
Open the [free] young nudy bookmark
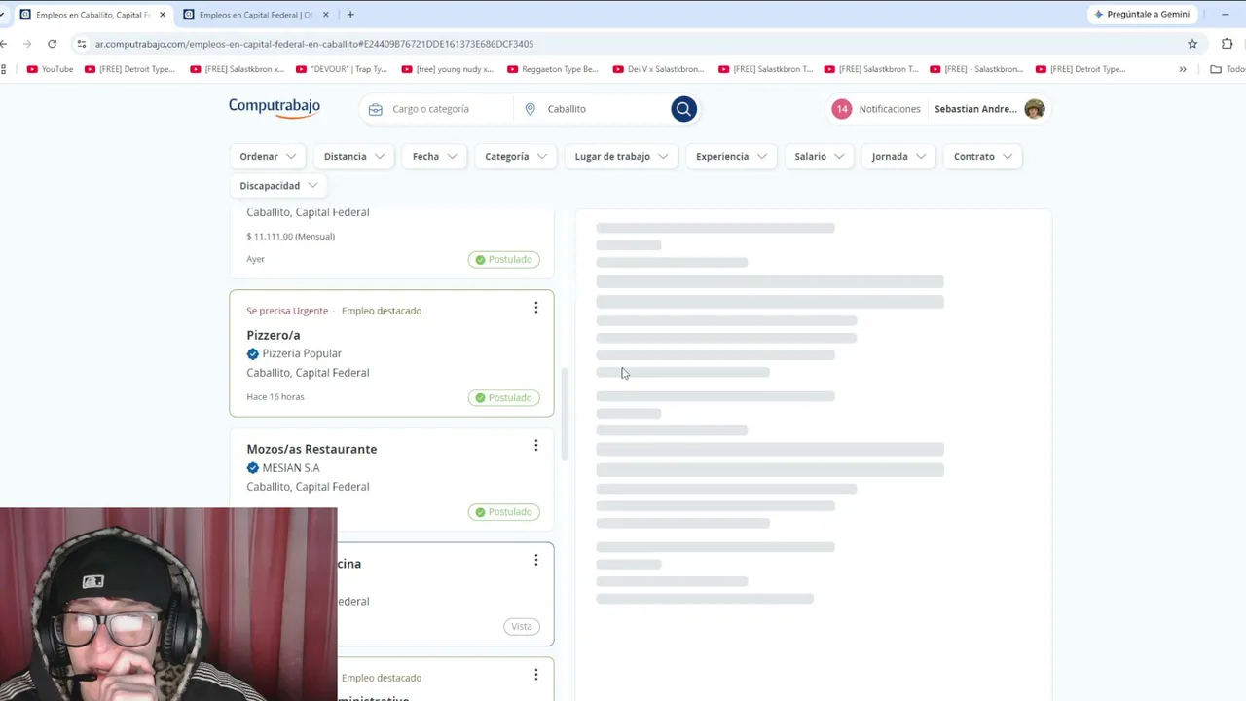click(x=447, y=69)
